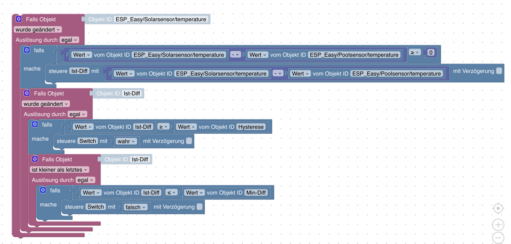Click Ist-Diff ID field left of ≥ Hysterese comparison
Screen dimensions: 511x244
click(x=144, y=127)
